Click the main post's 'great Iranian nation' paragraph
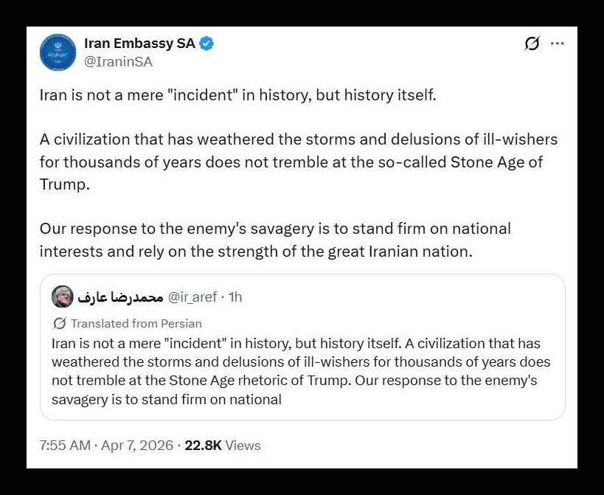This screenshot has width=604, height=495. [x=275, y=240]
